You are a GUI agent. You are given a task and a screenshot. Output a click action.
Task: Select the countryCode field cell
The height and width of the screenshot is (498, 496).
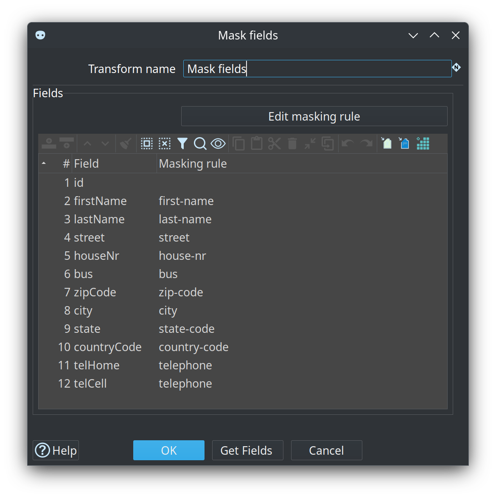114,347
